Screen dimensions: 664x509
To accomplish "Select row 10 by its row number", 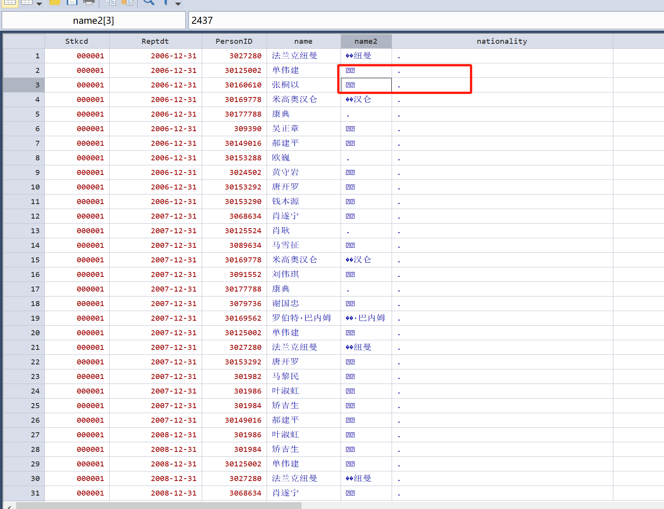I will click(24, 187).
